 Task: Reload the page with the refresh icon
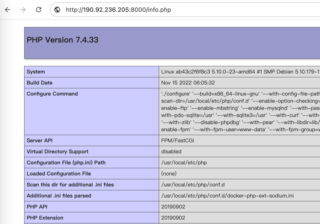point(39,10)
